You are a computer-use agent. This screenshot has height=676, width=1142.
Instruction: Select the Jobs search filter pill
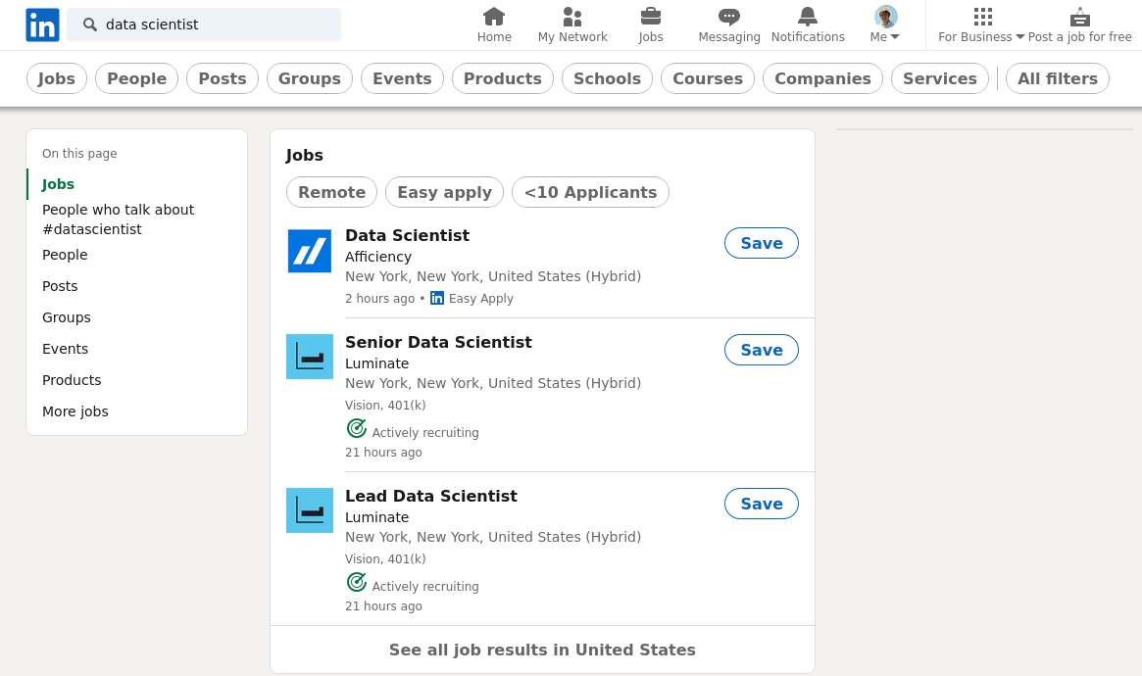(x=57, y=78)
